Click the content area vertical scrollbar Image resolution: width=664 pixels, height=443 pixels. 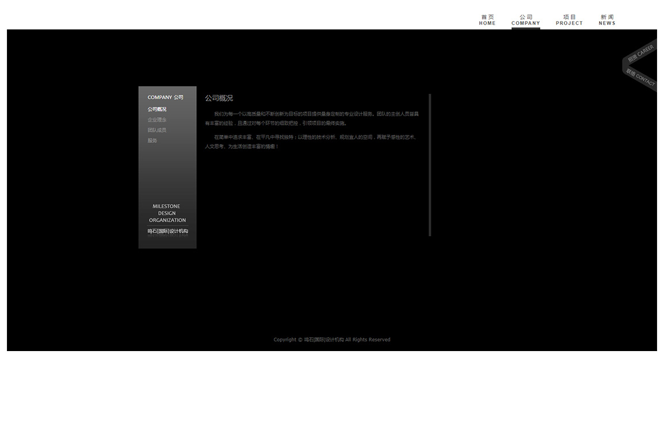click(x=430, y=165)
